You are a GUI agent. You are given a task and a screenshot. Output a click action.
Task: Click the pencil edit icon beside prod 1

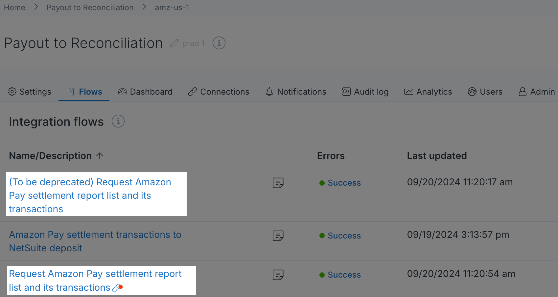(174, 43)
